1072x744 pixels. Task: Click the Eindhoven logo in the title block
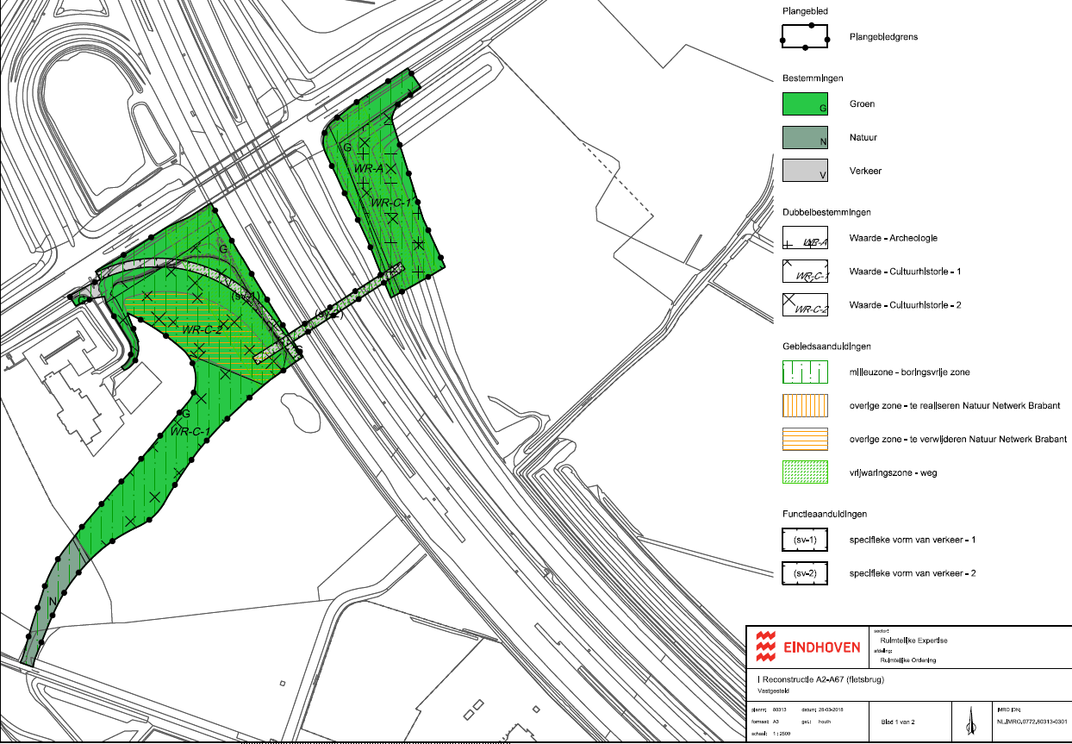[x=807, y=645]
